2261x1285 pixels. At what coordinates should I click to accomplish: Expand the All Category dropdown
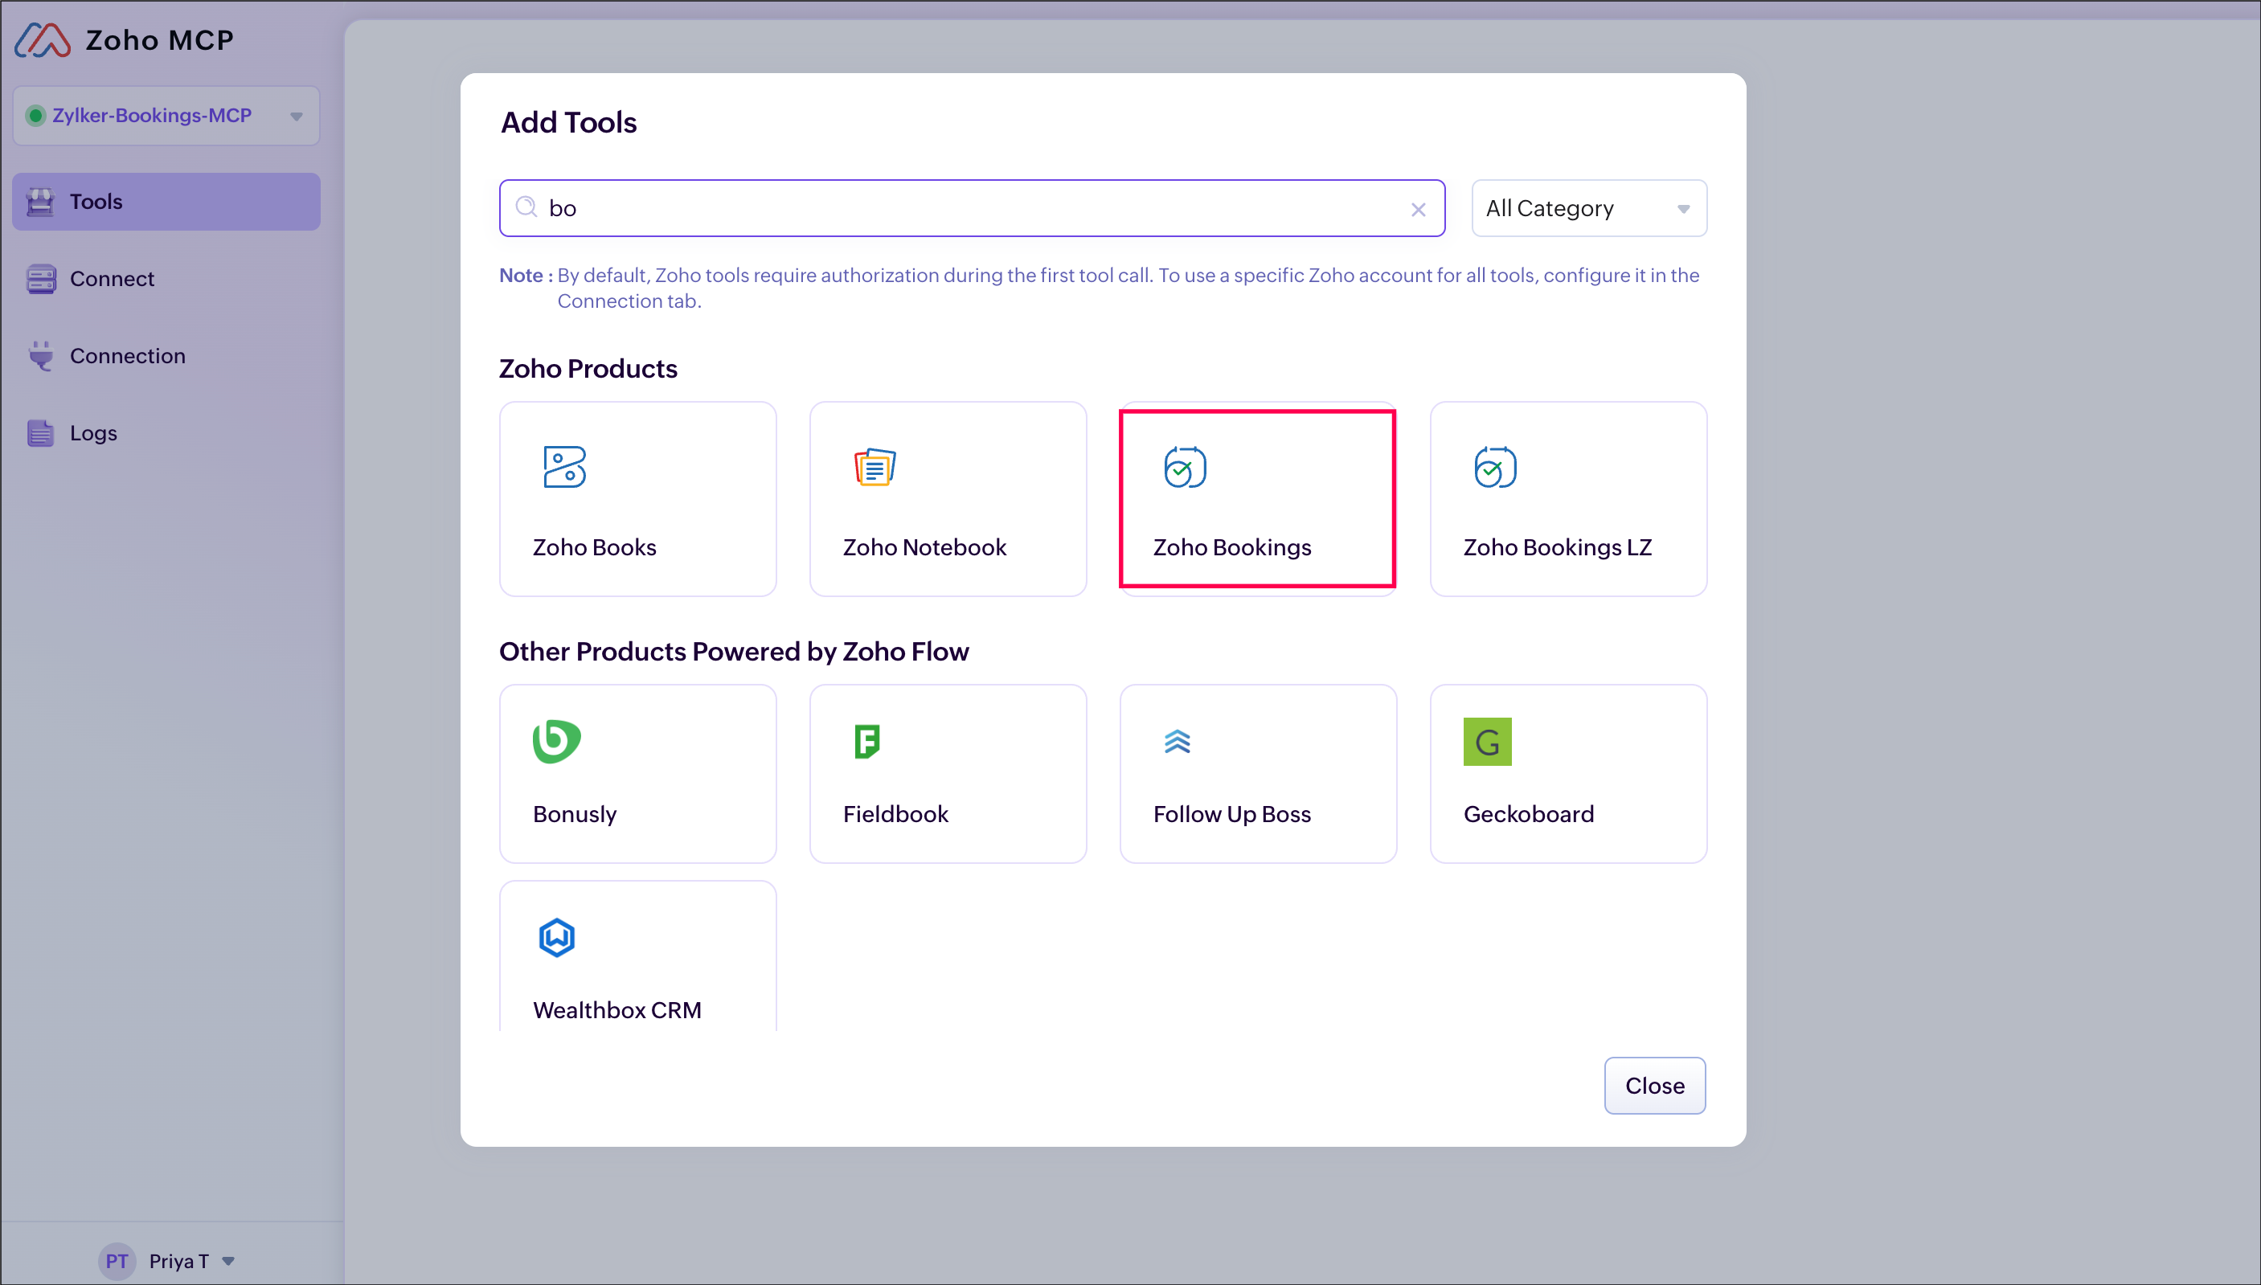[x=1588, y=208]
